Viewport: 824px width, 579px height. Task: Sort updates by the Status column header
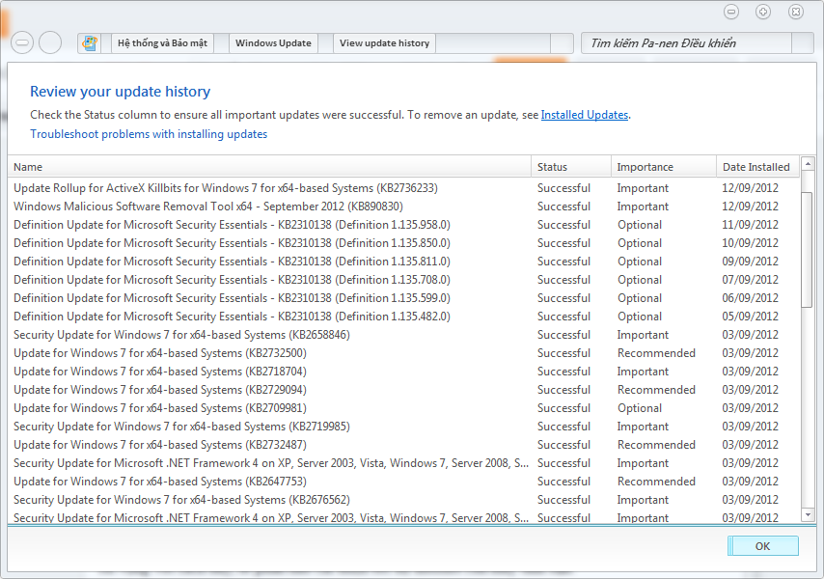point(569,167)
